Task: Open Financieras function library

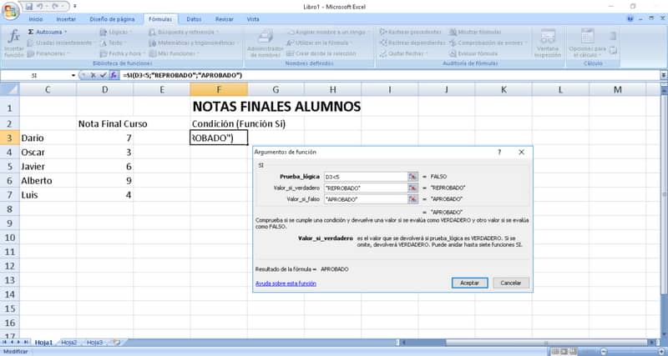Action: pyautogui.click(x=48, y=53)
